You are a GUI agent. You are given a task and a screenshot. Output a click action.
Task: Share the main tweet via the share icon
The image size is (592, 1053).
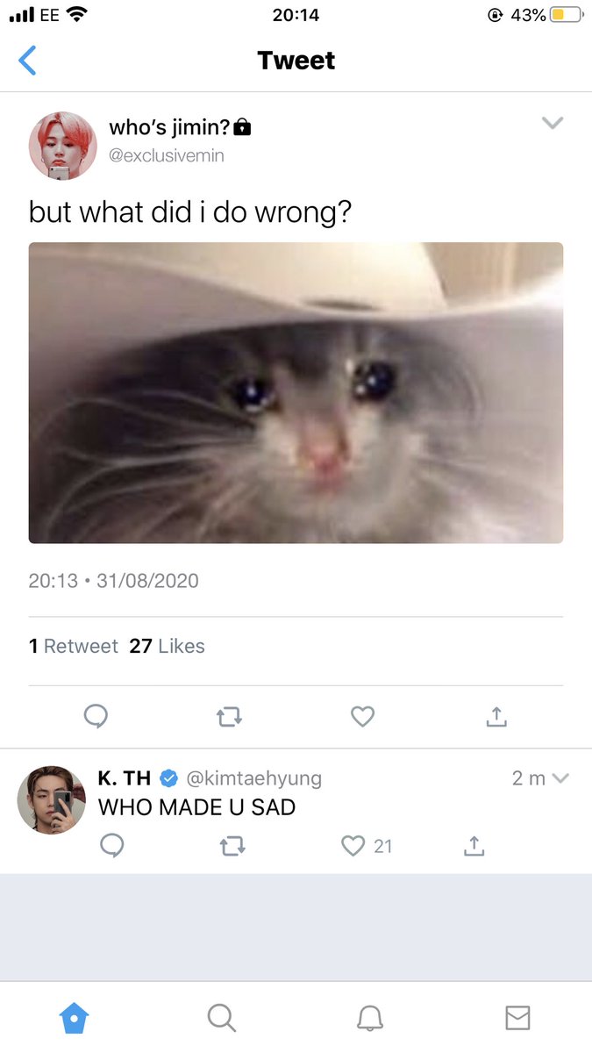496,716
